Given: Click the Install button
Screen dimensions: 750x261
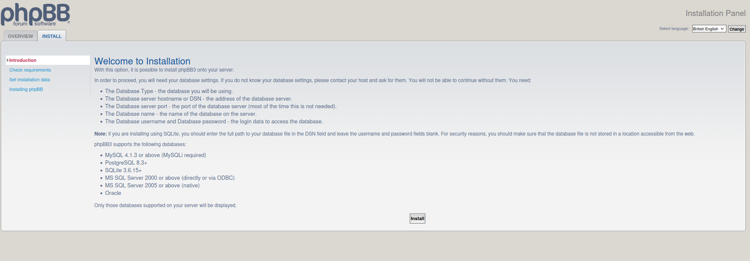Looking at the screenshot, I should pyautogui.click(x=417, y=218).
